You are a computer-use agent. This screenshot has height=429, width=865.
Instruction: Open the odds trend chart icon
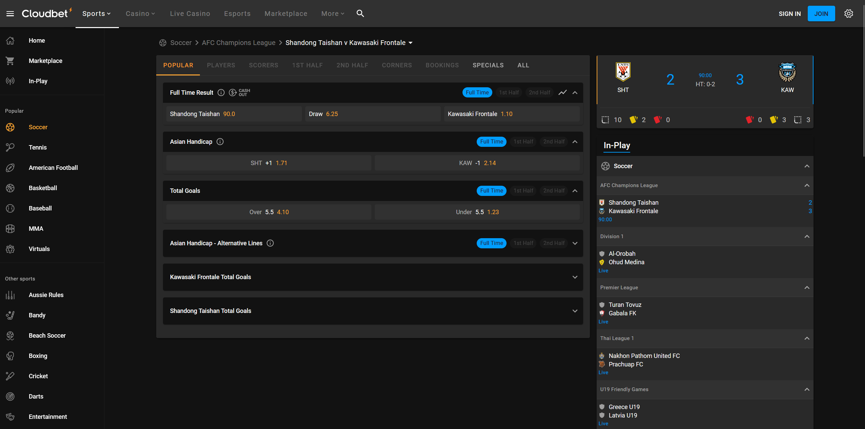(562, 93)
